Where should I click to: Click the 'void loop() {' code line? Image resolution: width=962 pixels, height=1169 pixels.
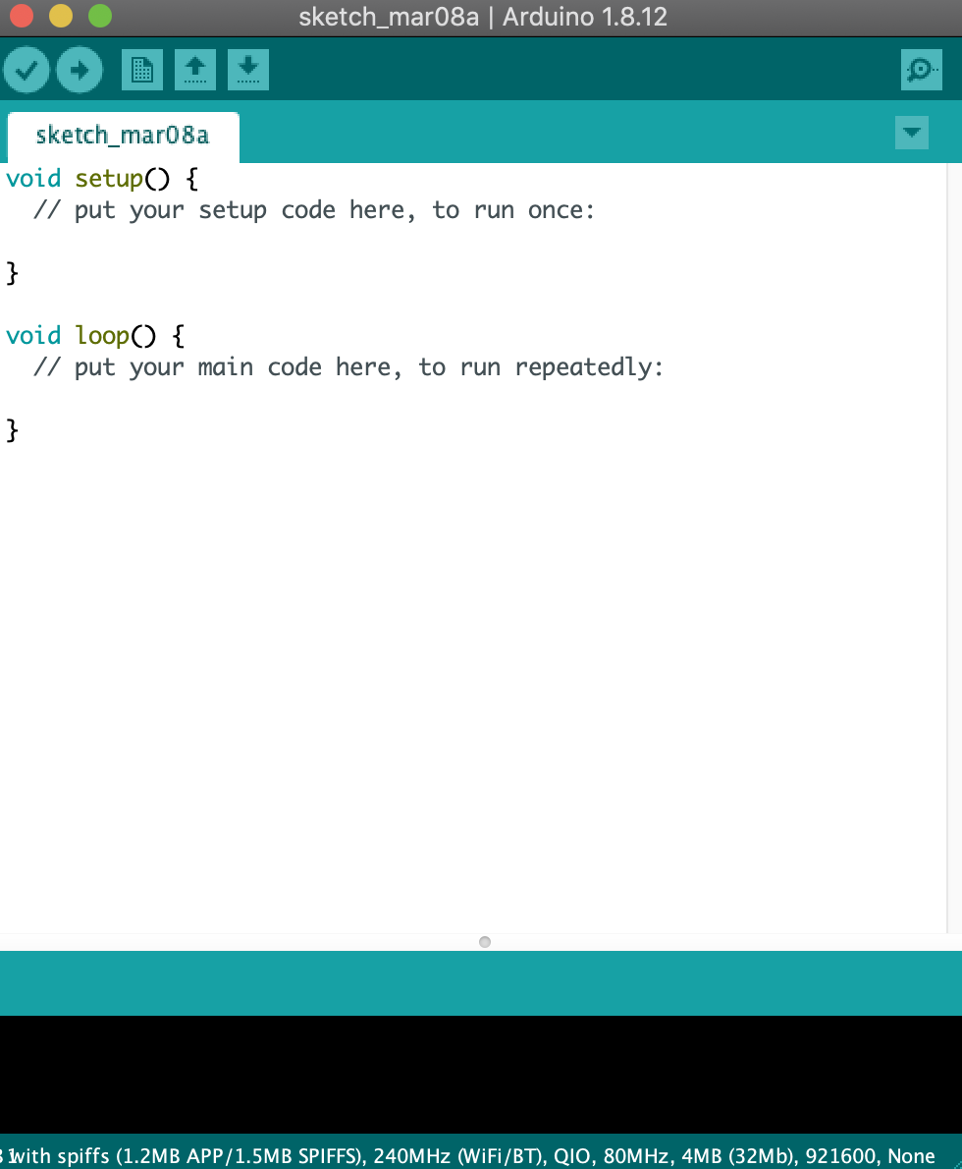coord(95,336)
